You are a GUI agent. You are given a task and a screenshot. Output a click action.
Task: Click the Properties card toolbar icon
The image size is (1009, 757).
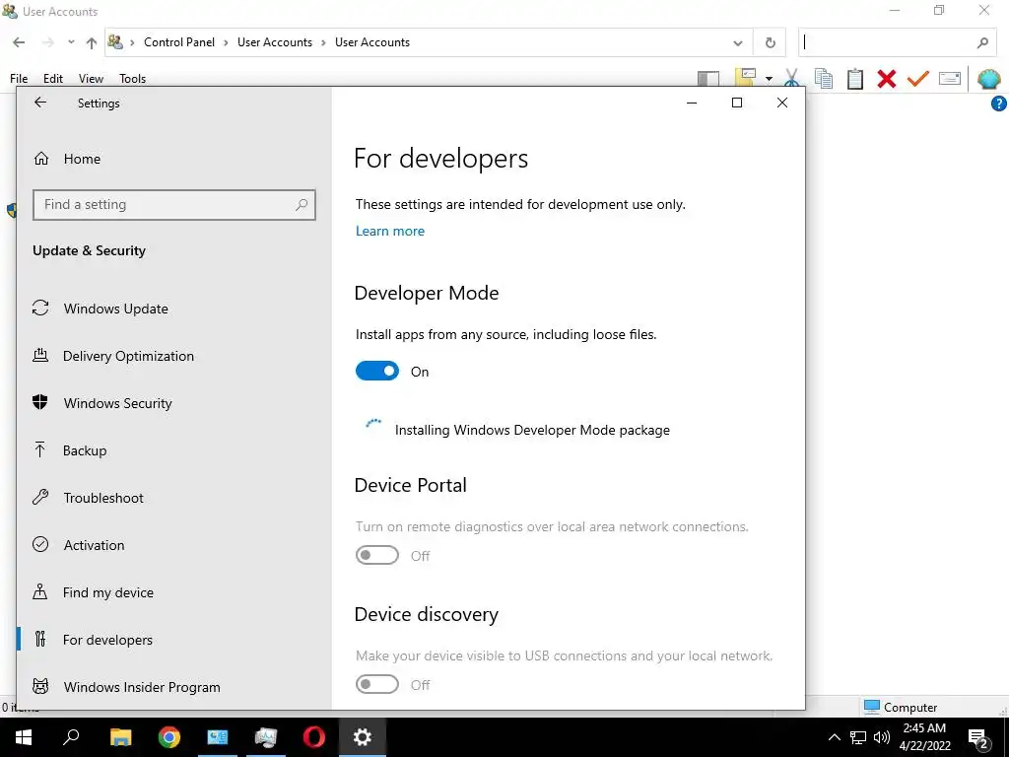point(950,79)
